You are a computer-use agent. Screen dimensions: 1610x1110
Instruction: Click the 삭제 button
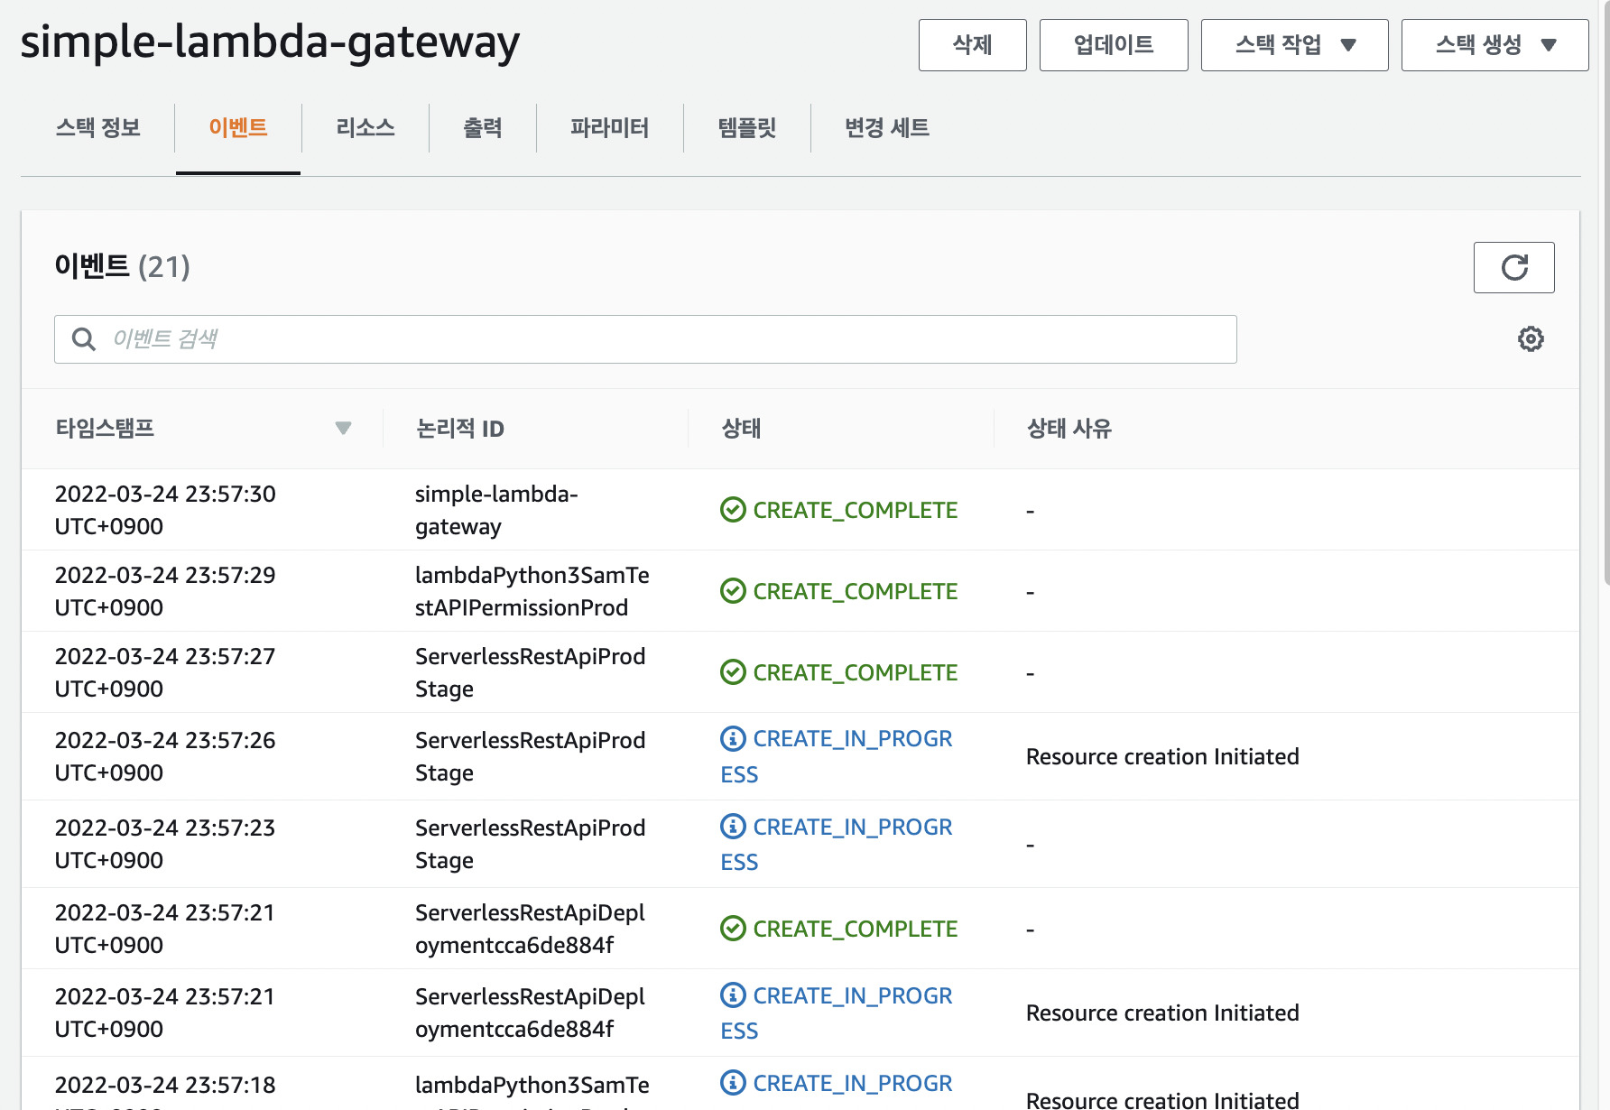[972, 45]
